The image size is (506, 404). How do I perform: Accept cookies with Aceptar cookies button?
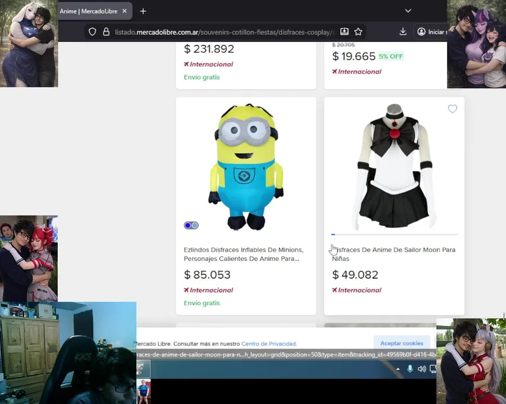402,343
